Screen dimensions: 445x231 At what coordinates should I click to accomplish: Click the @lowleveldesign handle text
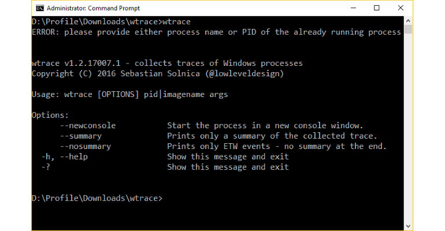pyautogui.click(x=244, y=74)
